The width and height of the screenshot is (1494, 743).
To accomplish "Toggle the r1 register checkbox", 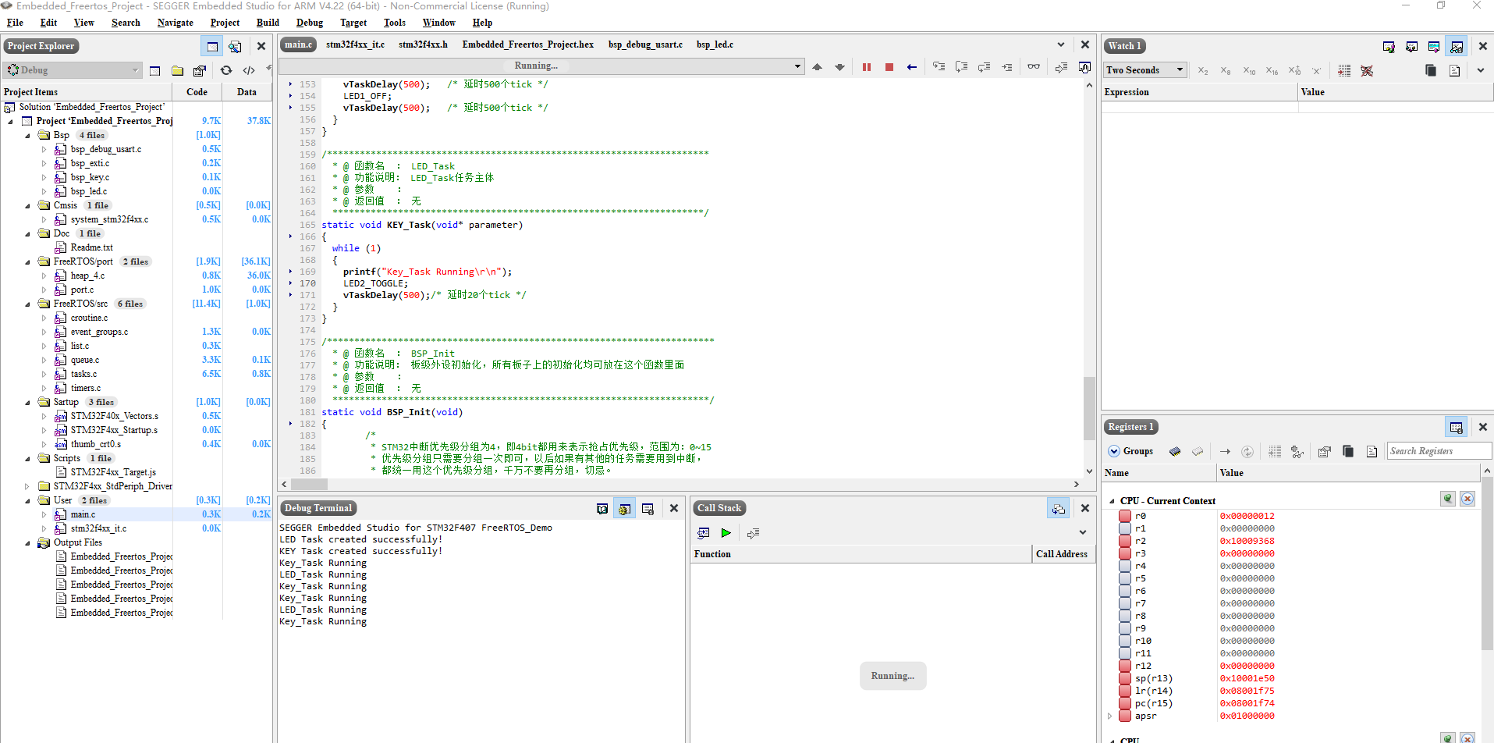I will (1125, 528).
